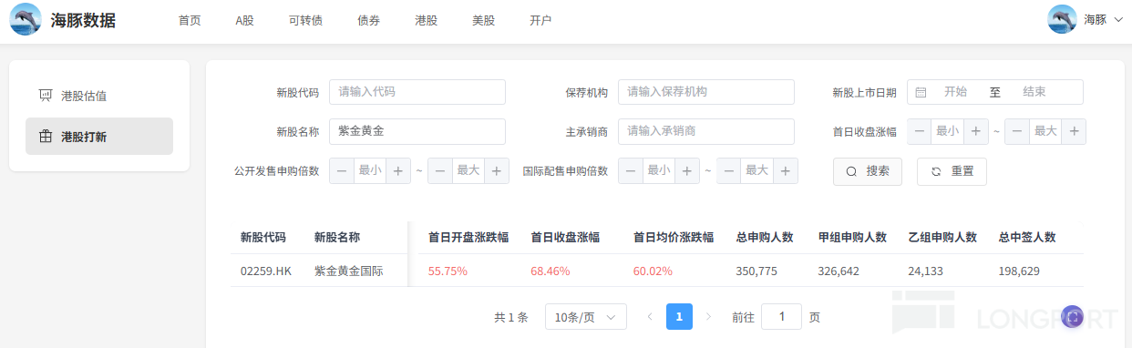Pick the 结束 end date field
Screen dimensions: 1132x348
[1034, 92]
